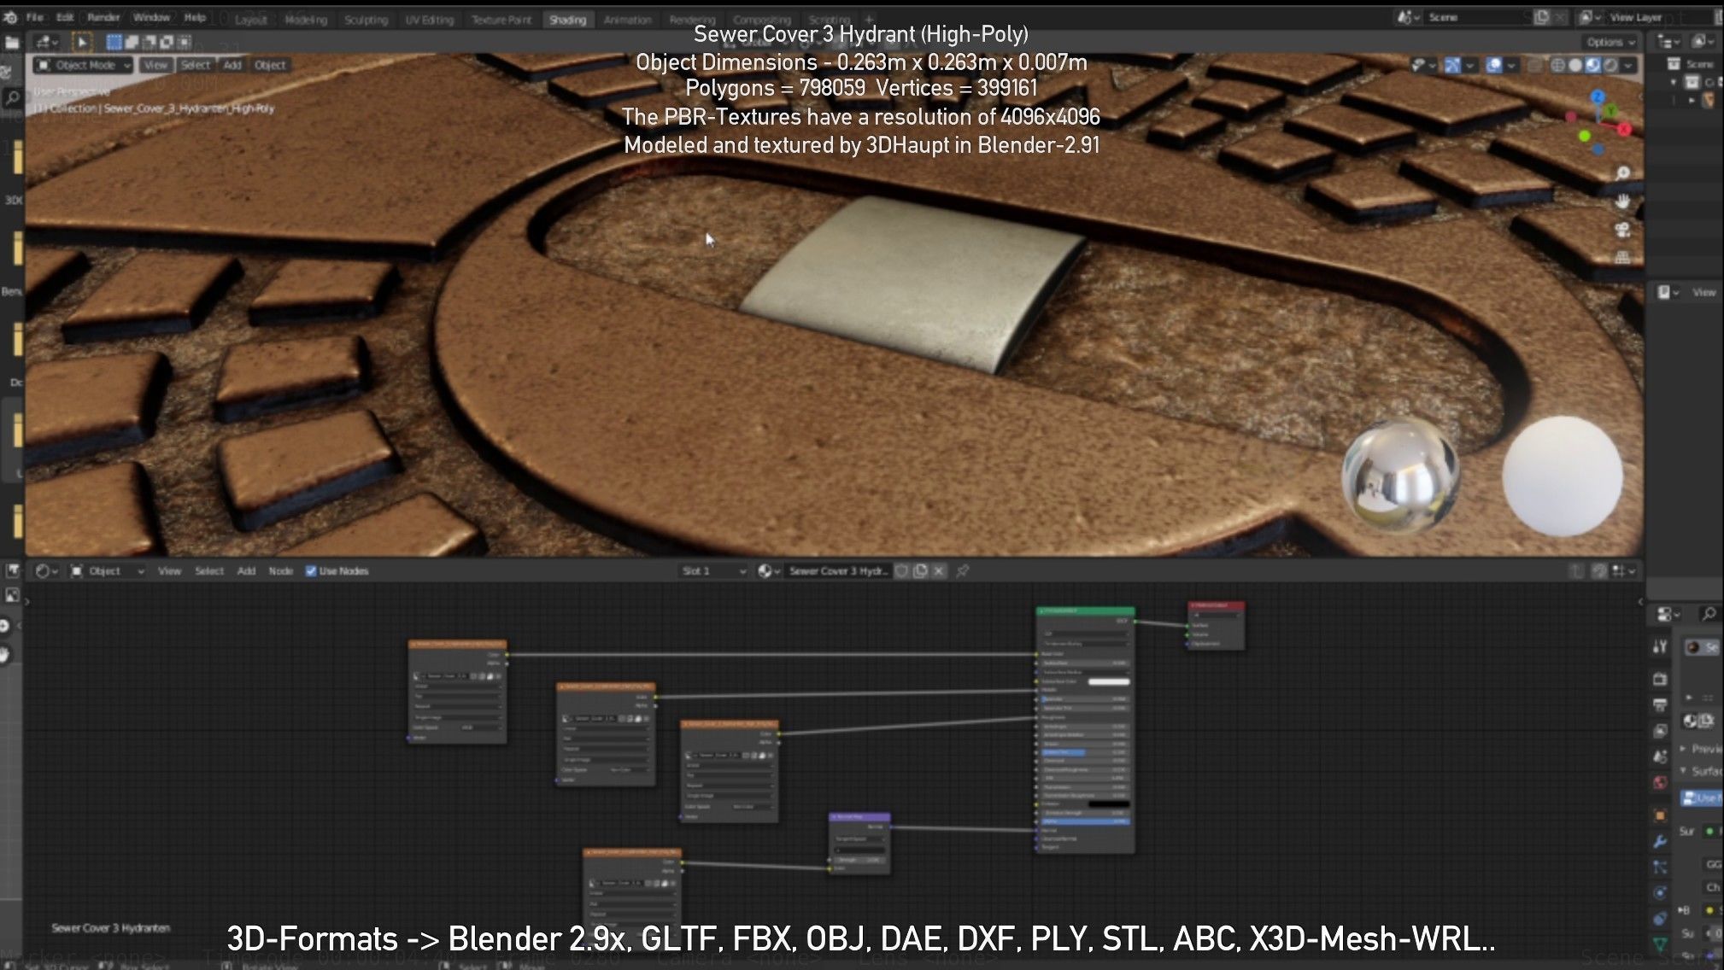Click the Sewer Cover 3 Hydr material name field
1724x970 pixels.
pos(838,571)
